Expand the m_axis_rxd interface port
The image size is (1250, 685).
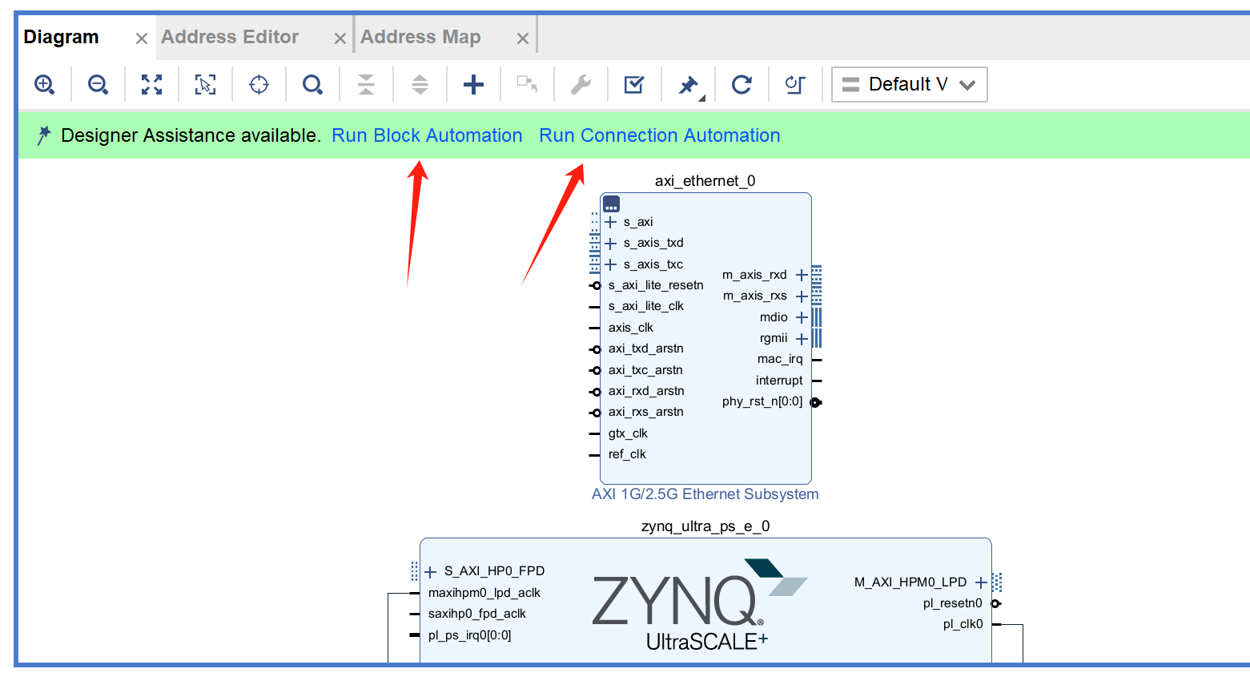click(x=802, y=275)
